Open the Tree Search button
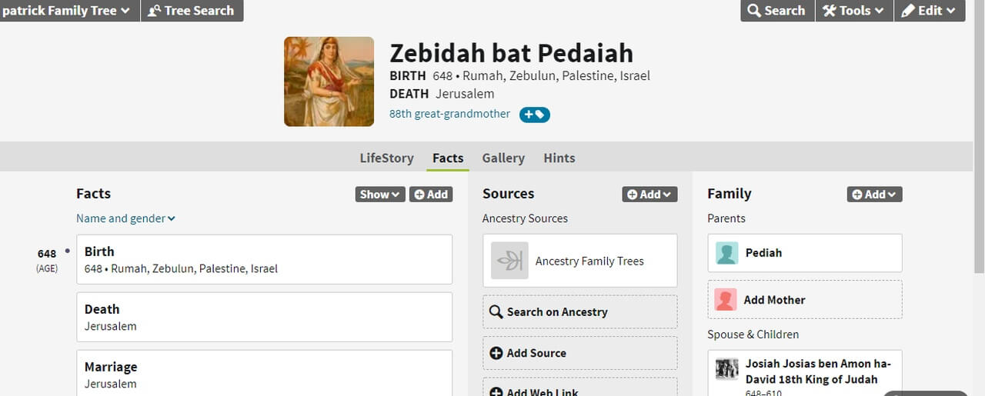985x396 pixels. tap(192, 11)
